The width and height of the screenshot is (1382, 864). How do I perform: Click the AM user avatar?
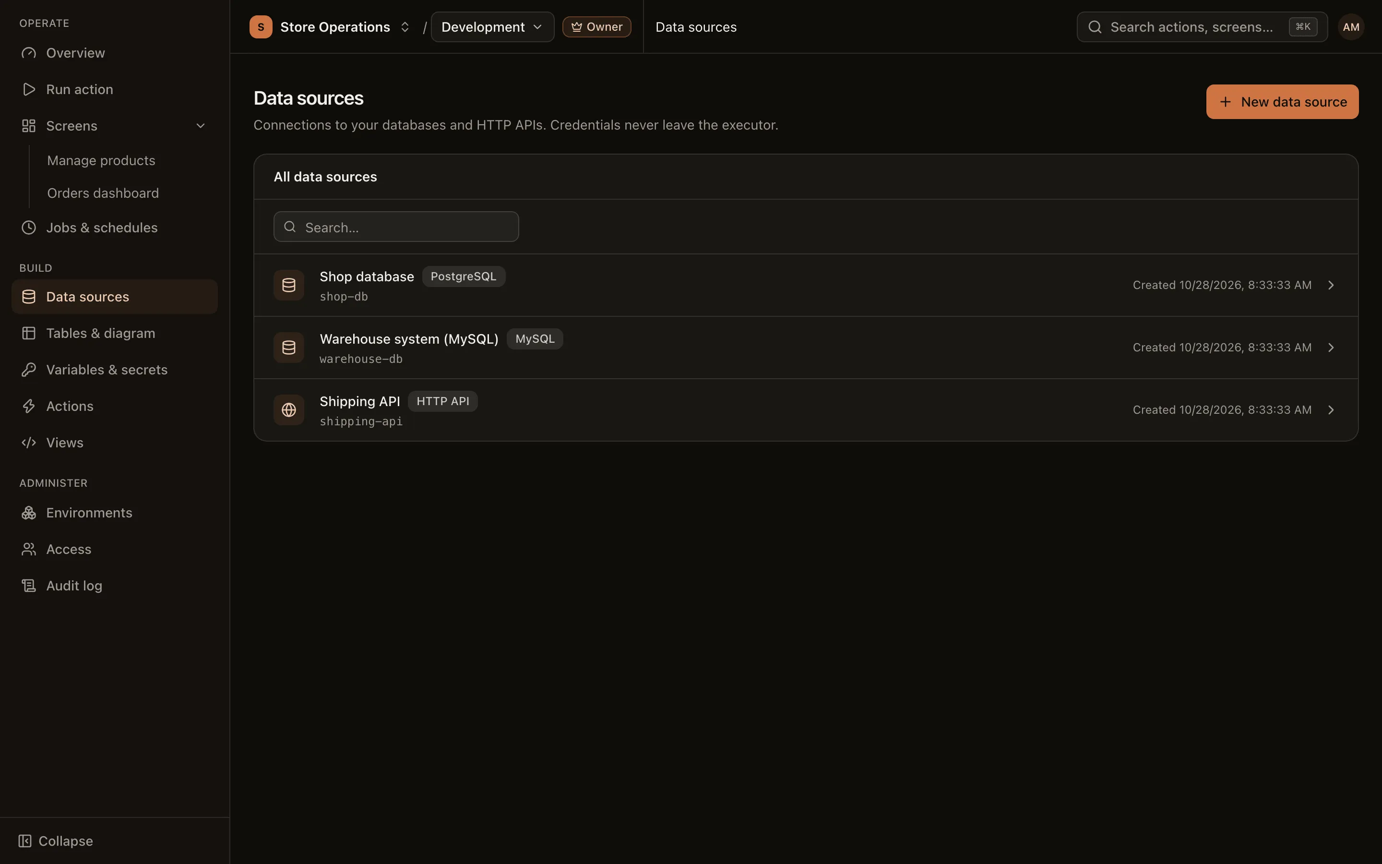(x=1351, y=27)
